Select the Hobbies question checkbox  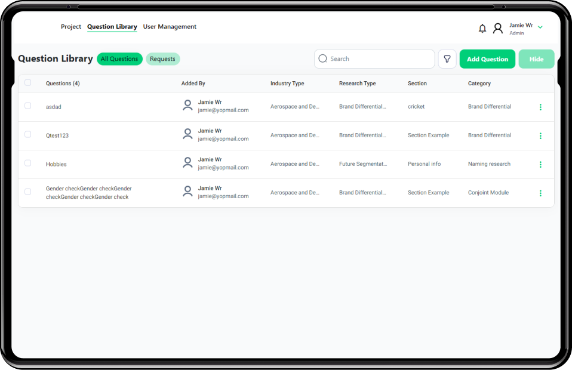tap(27, 163)
